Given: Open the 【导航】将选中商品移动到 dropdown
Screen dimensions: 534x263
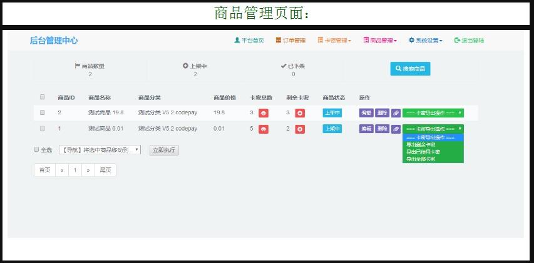Looking at the screenshot, I should point(100,149).
